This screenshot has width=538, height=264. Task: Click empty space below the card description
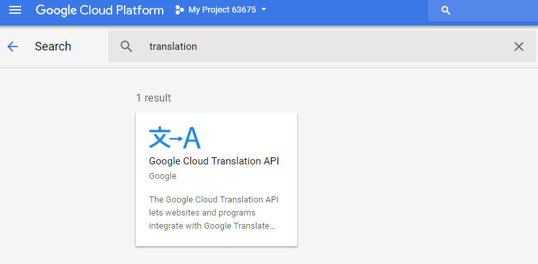(216, 238)
